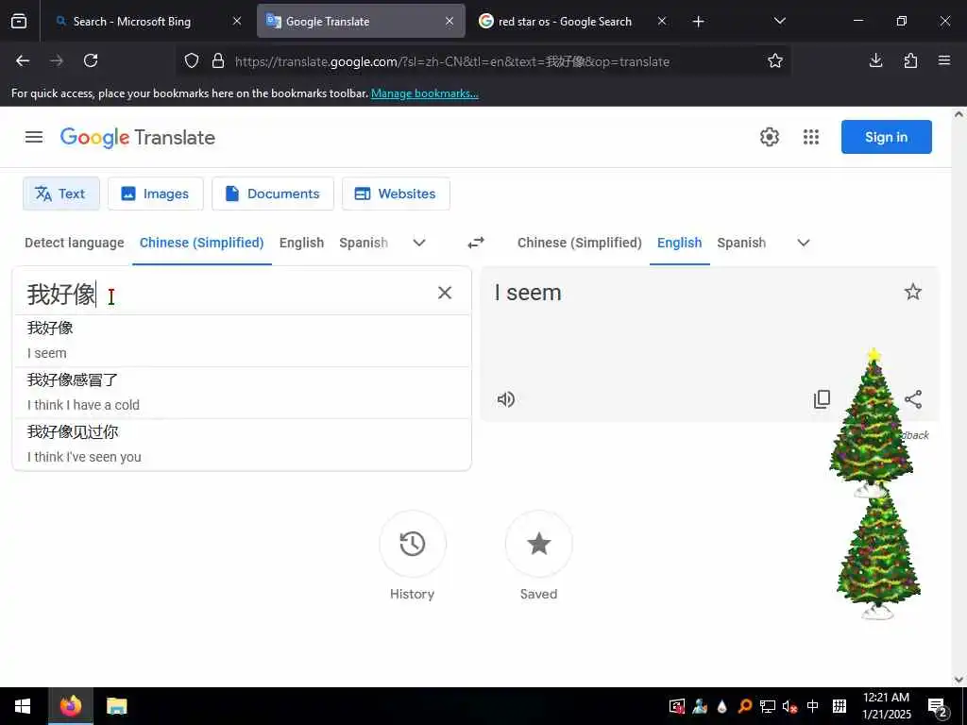
Task: Click the page vertical scrollbar
Action: [959, 397]
